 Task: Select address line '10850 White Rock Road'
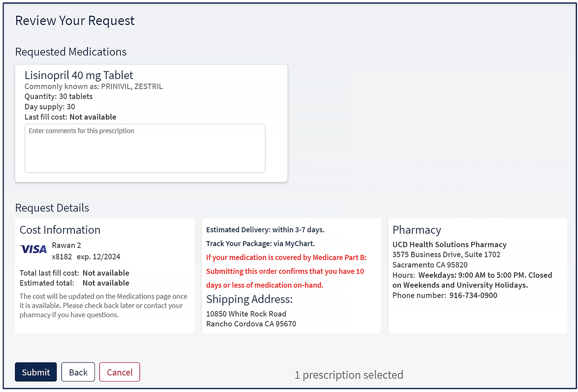pos(246,314)
